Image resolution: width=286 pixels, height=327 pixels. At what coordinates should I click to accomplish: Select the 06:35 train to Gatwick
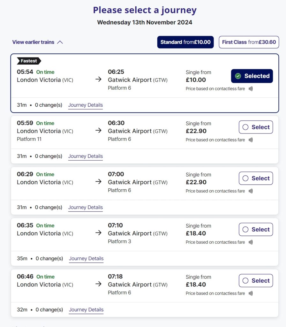256,229
